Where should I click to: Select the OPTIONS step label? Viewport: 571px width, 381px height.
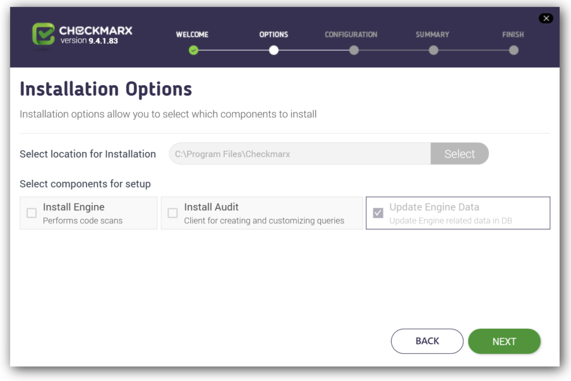tap(274, 35)
